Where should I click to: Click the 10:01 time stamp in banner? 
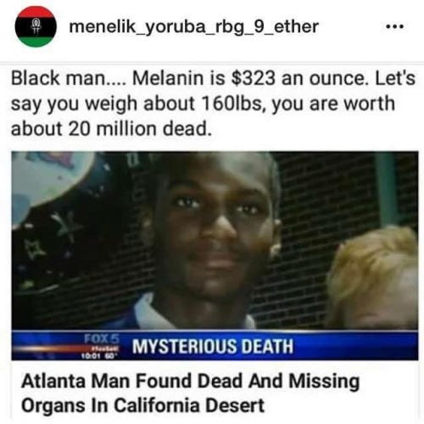tap(90, 355)
